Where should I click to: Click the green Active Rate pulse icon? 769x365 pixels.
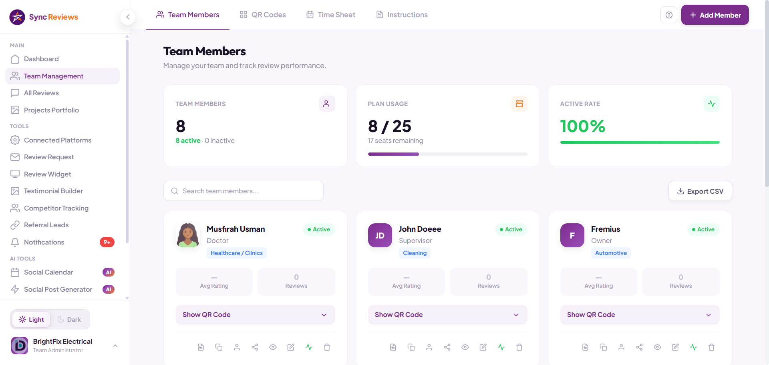(x=712, y=104)
